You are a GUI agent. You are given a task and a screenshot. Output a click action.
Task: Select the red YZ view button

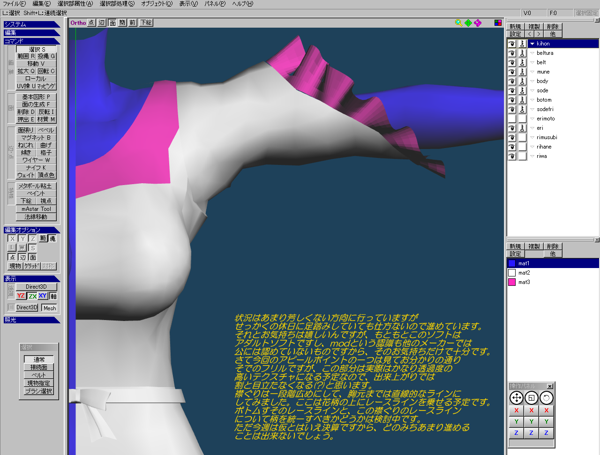coord(21,296)
